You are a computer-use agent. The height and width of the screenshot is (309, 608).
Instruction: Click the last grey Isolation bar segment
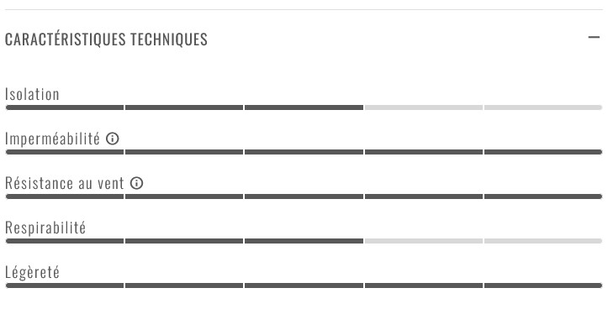tap(543, 107)
